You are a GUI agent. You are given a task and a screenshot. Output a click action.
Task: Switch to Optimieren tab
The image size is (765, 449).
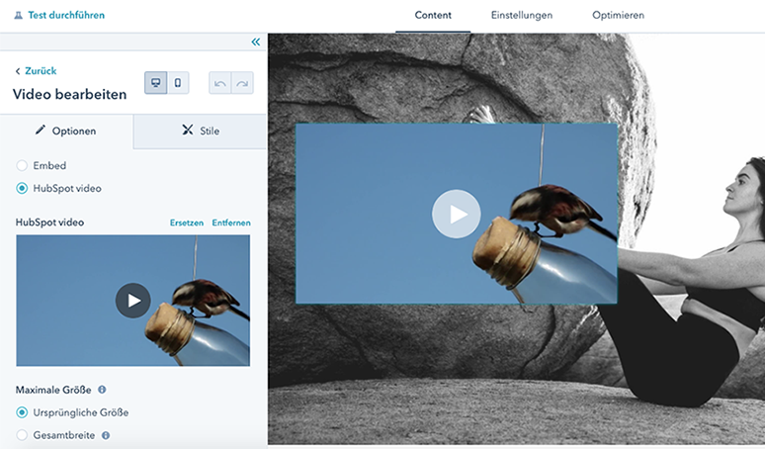618,16
